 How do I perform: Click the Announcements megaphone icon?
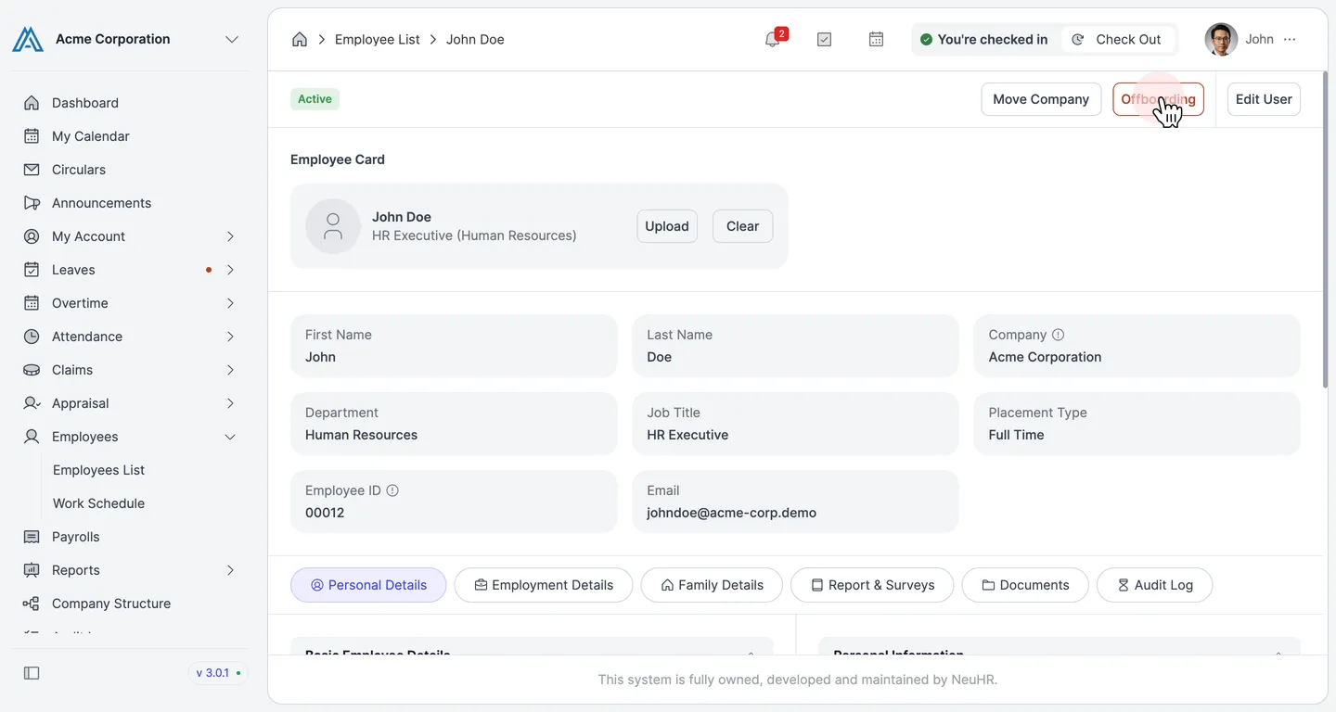(32, 203)
